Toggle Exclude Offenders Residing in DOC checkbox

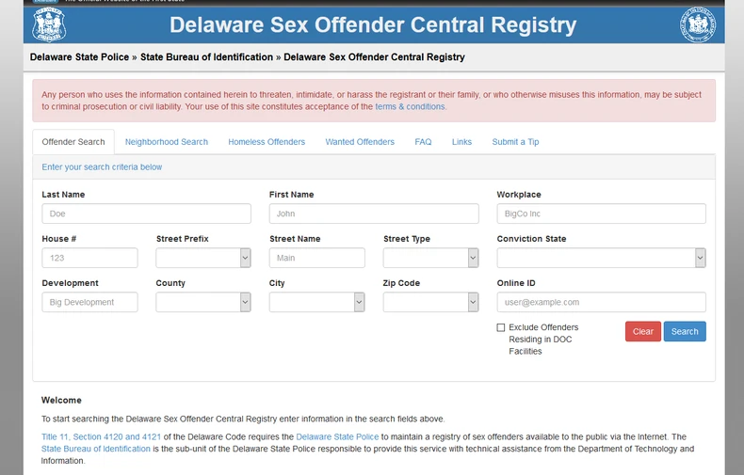pos(501,327)
